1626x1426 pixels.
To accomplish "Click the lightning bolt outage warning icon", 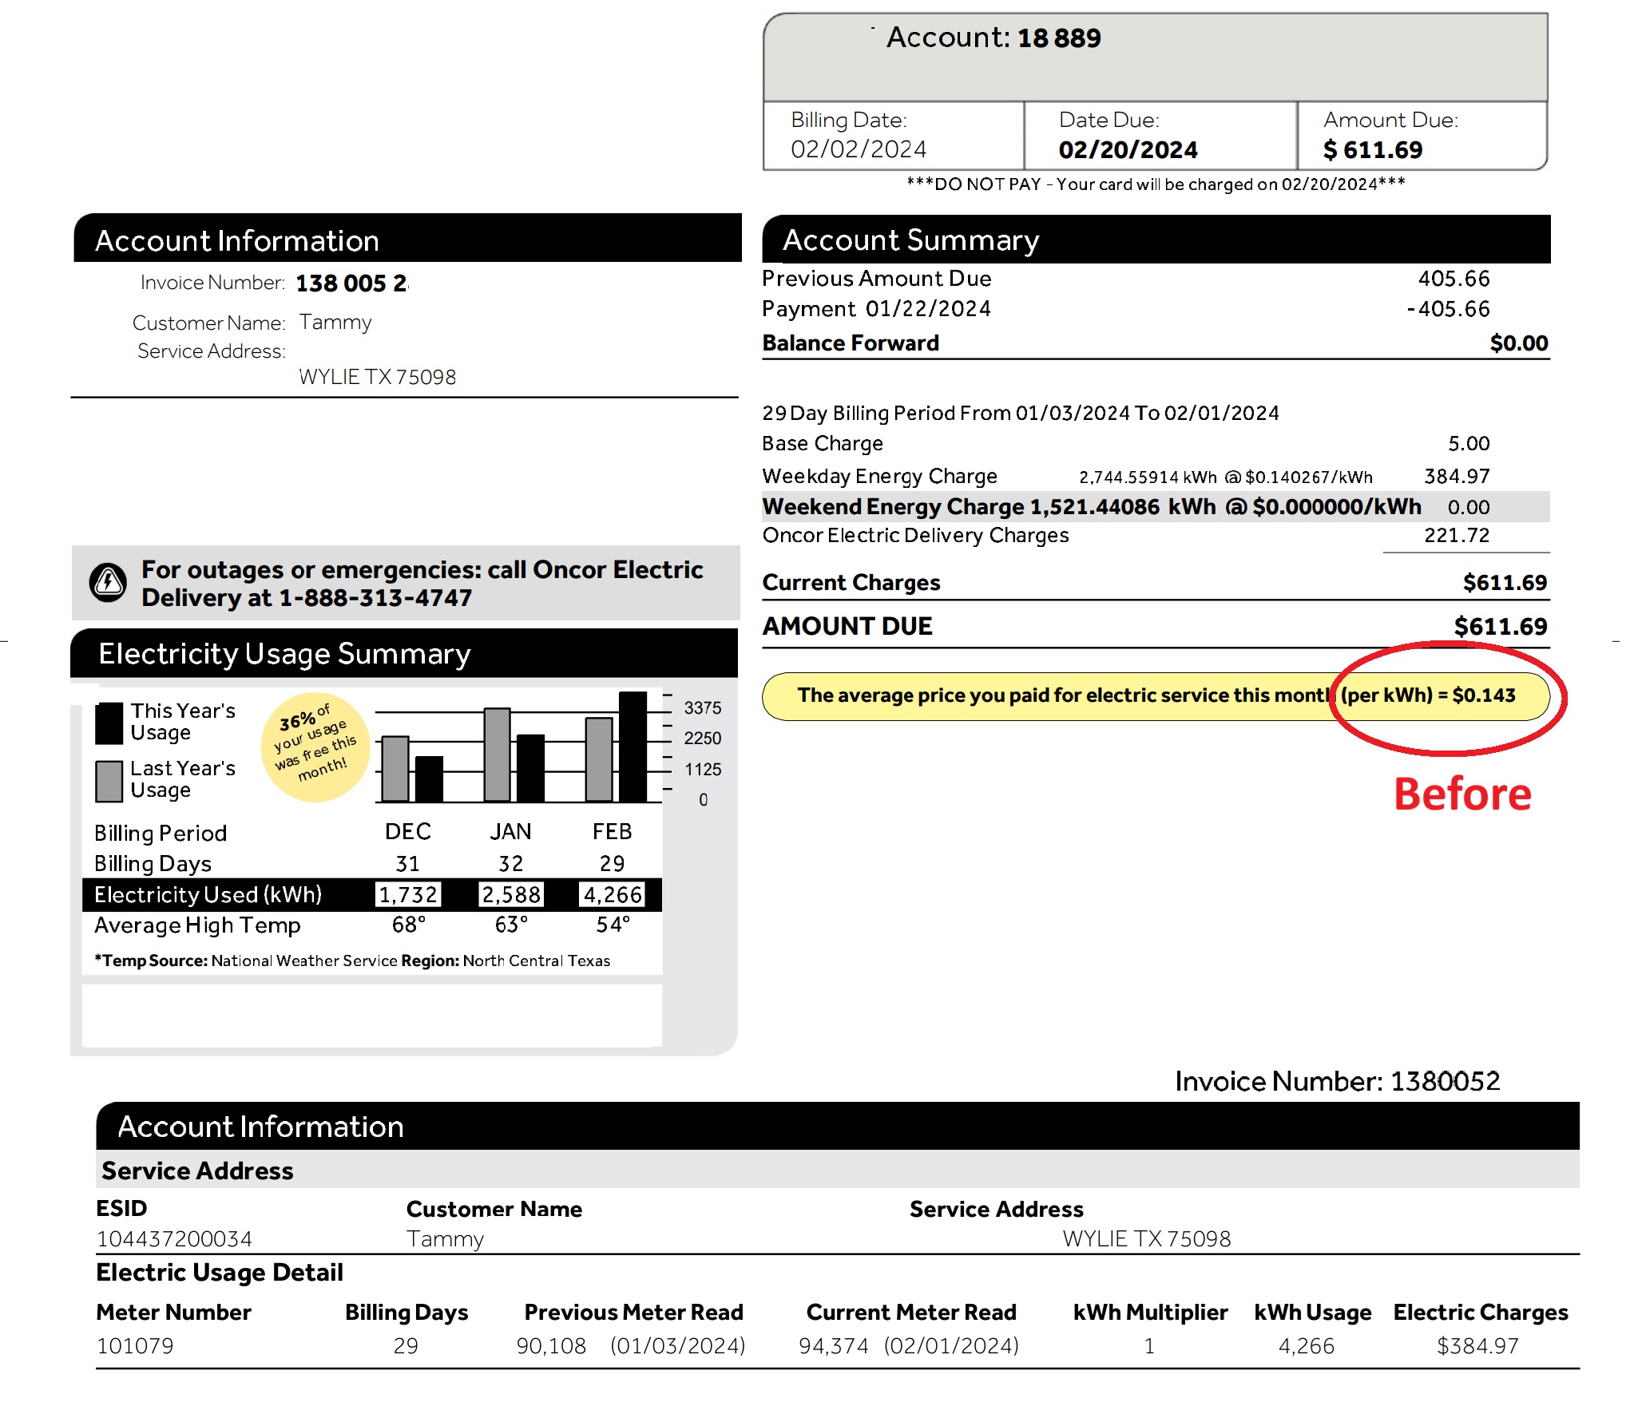I will click(x=108, y=583).
